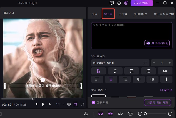Viewport: 176px width, 118px height.
Task: Select the first black text preset swatch
Action: click(98, 96)
